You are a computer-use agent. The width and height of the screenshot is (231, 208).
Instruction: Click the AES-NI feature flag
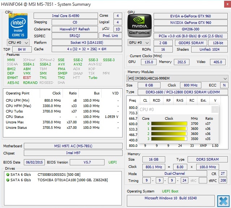point(13,83)
